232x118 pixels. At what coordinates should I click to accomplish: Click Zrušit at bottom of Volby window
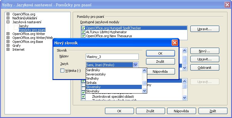(x=151, y=111)
